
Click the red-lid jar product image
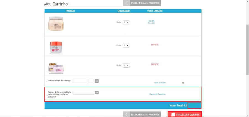(56, 47)
